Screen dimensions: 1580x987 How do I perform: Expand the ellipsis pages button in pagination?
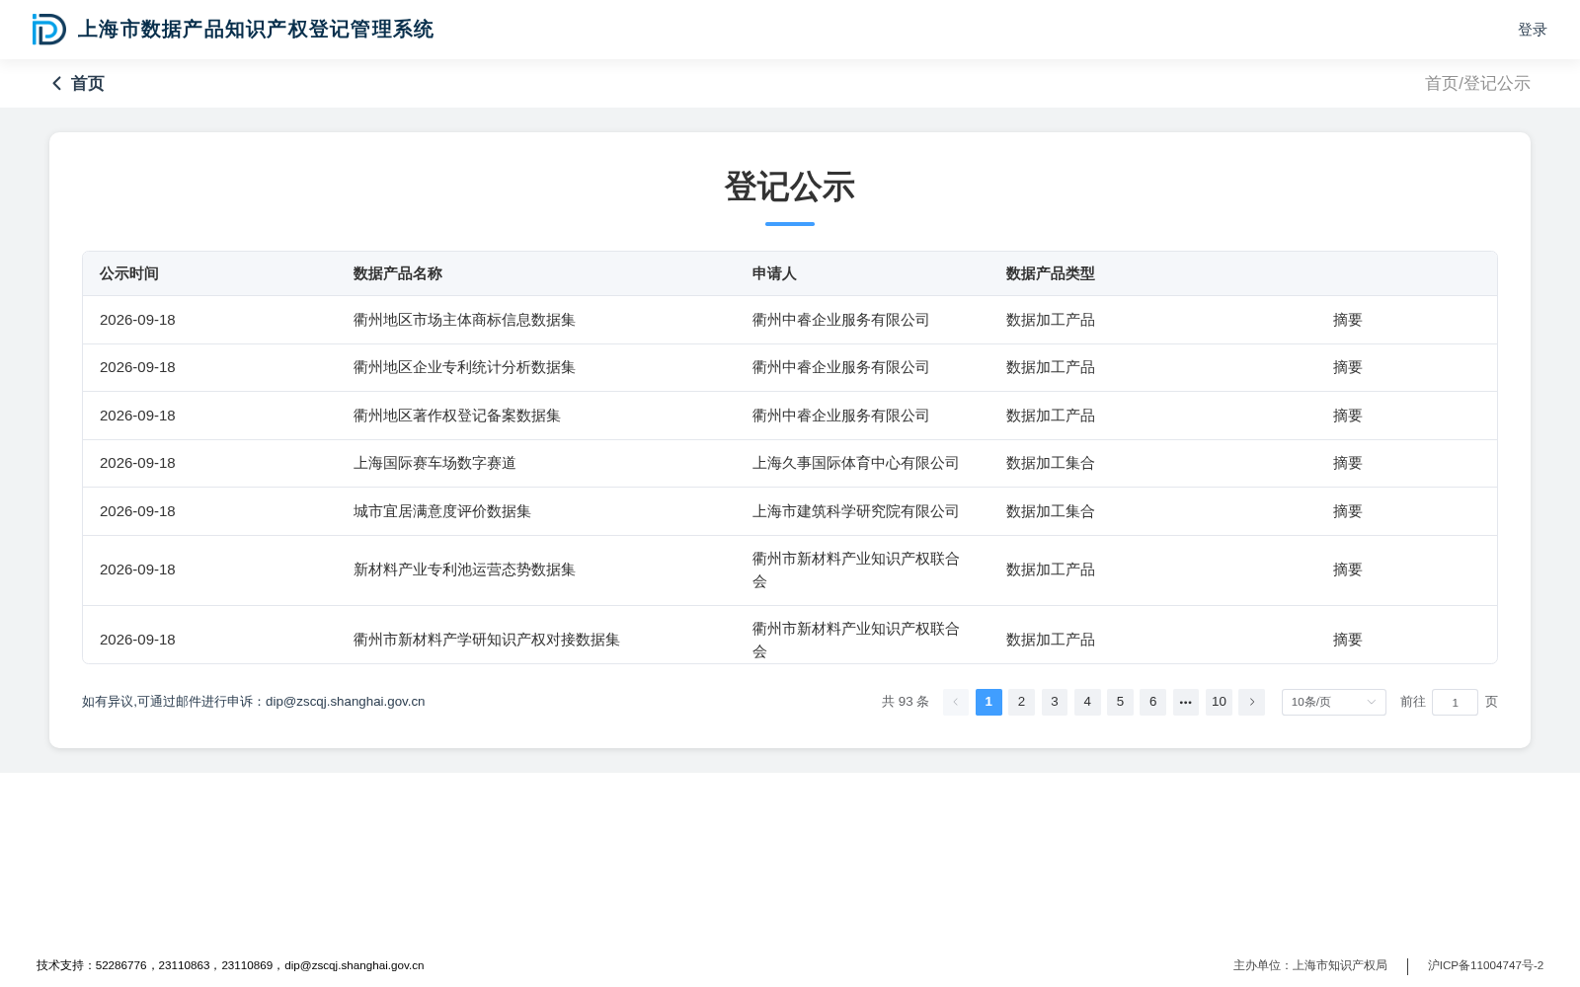(x=1186, y=702)
